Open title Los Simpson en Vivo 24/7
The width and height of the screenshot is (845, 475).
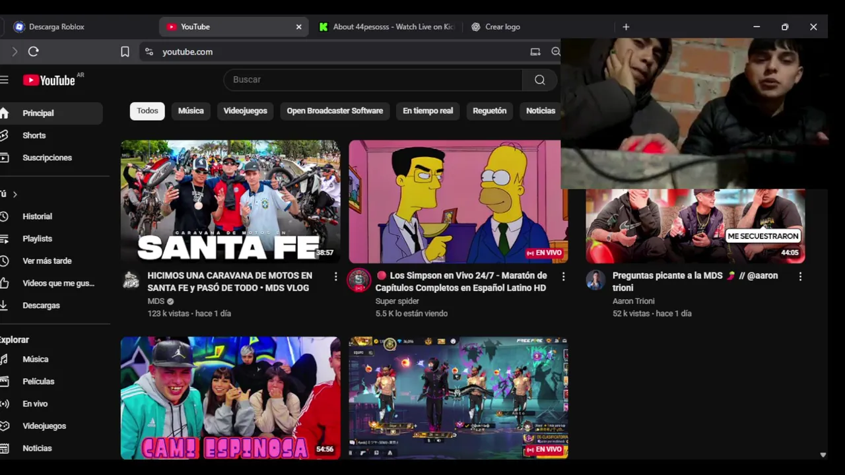[461, 282]
